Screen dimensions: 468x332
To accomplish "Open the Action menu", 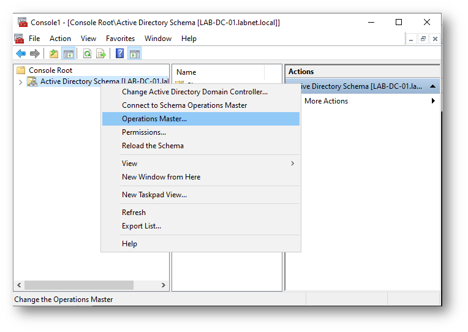I will click(x=60, y=39).
